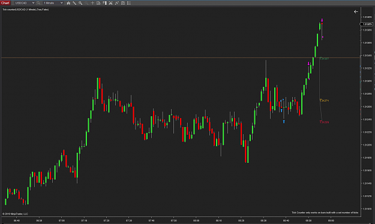Click the instrument search magnifier icon
The height and width of the screenshot is (224, 375).
coord(38,3)
